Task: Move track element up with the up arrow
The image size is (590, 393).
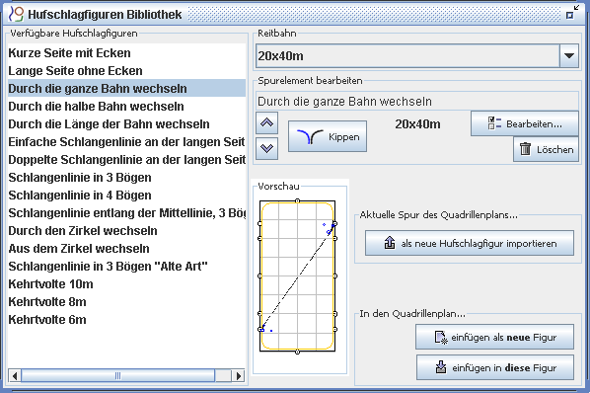Action: [x=266, y=123]
